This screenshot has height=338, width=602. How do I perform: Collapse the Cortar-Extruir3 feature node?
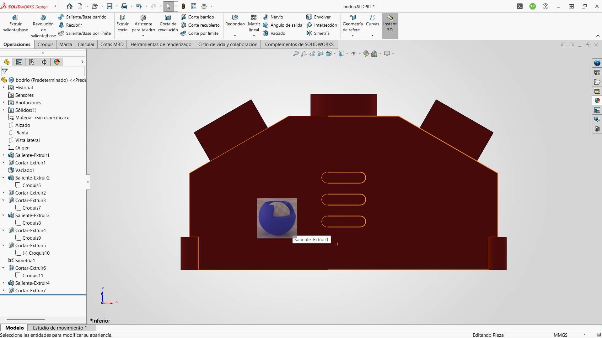[x=3, y=200]
